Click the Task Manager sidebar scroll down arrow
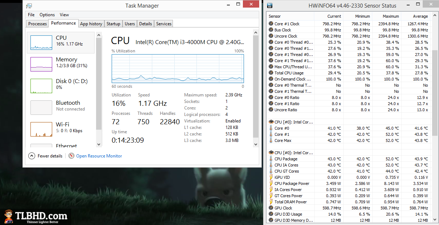 click(x=99, y=144)
